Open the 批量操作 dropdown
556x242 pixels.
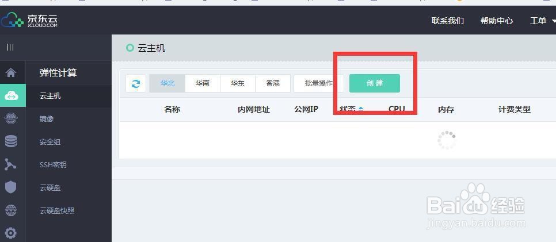pos(319,83)
